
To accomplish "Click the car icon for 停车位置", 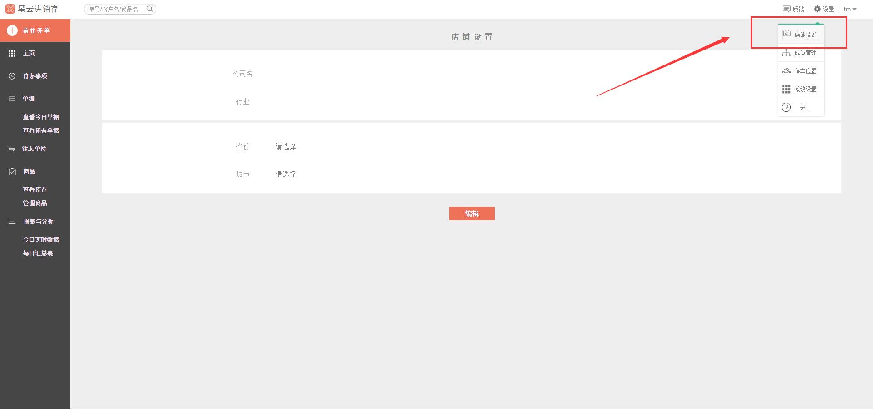I will click(x=786, y=71).
